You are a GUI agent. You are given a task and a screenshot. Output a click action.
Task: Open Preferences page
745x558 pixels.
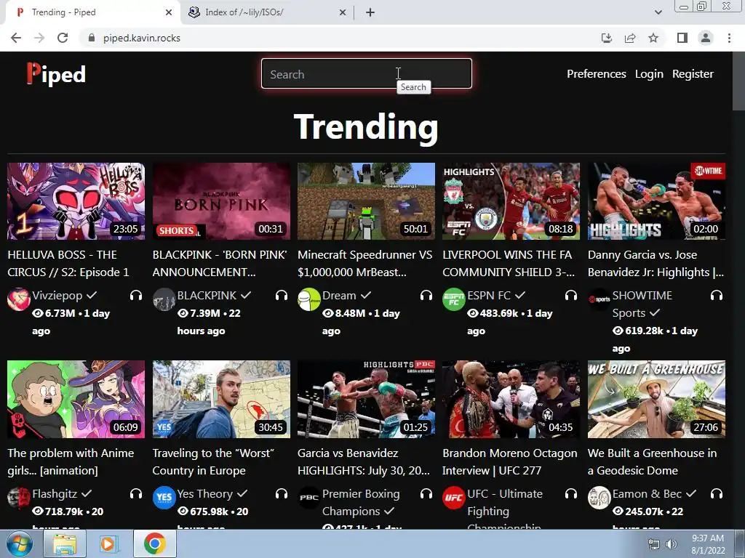click(x=597, y=74)
